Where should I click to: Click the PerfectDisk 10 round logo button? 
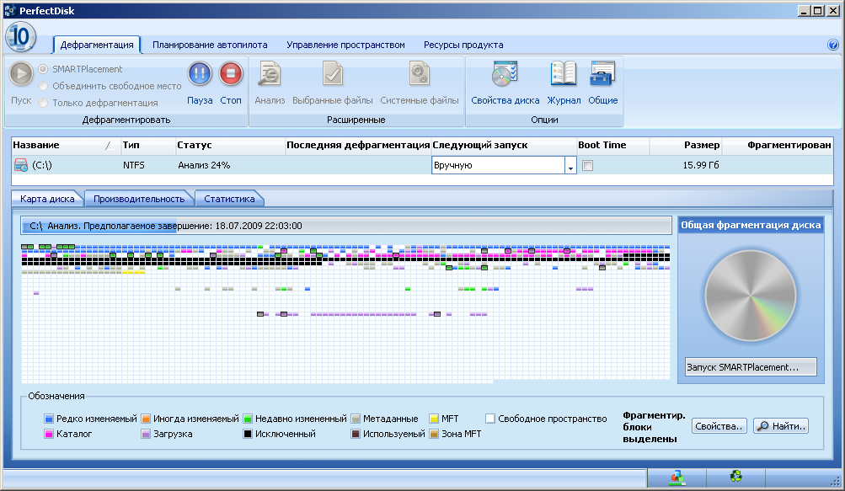point(20,37)
